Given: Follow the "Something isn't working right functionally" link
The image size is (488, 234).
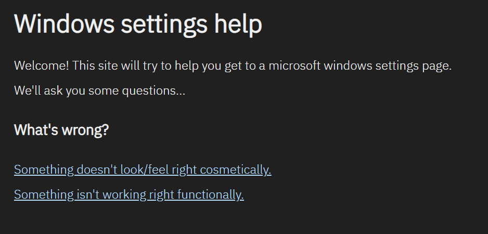Looking at the screenshot, I should click(x=129, y=194).
